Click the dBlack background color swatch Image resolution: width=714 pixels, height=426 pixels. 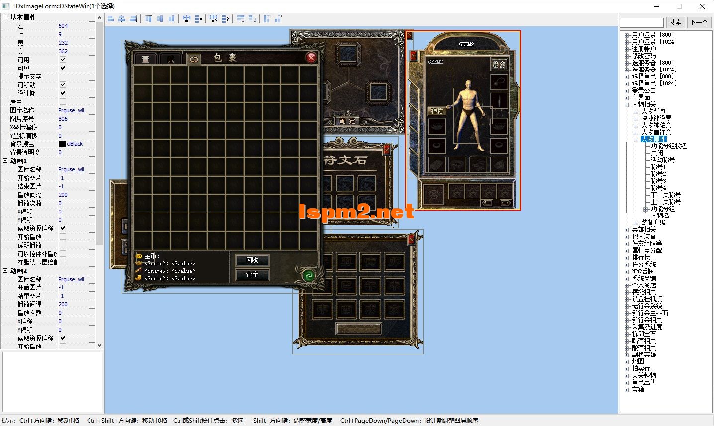click(x=62, y=144)
